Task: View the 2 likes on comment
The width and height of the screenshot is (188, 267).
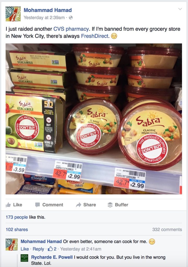Action: pyautogui.click(x=52, y=249)
